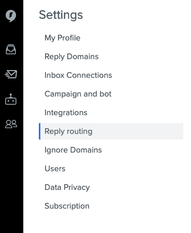Image resolution: width=191 pixels, height=233 pixels.
Task: Go to Reply Domains settings
Action: [71, 57]
